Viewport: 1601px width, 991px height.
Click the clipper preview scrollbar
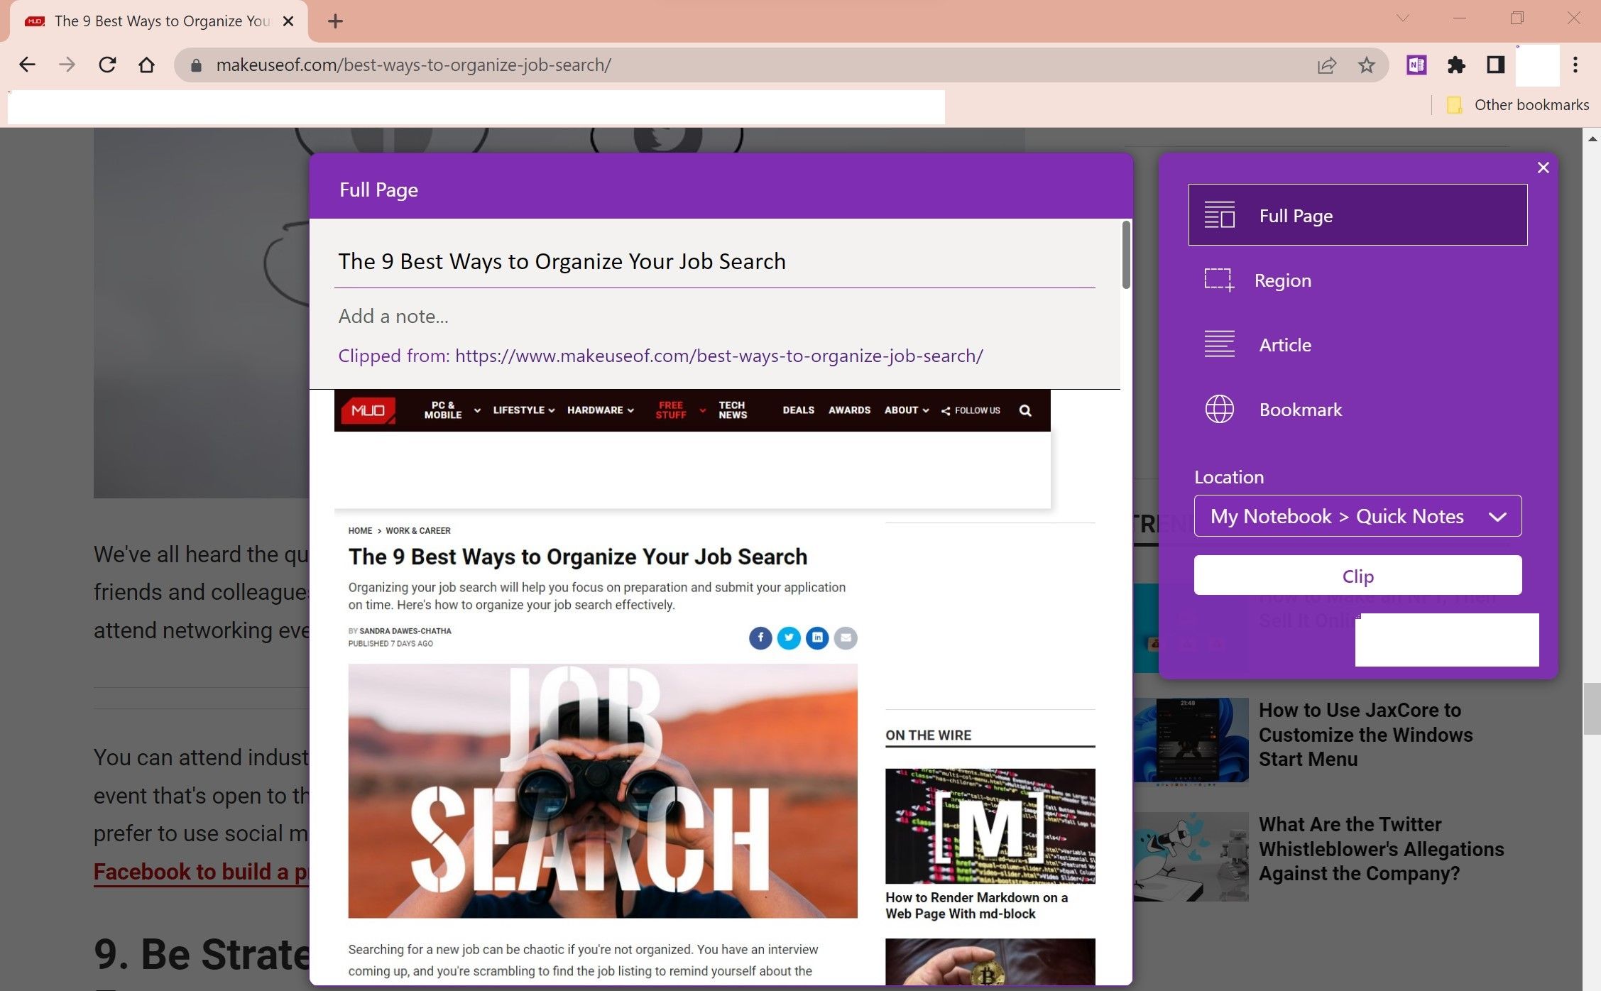click(1126, 255)
